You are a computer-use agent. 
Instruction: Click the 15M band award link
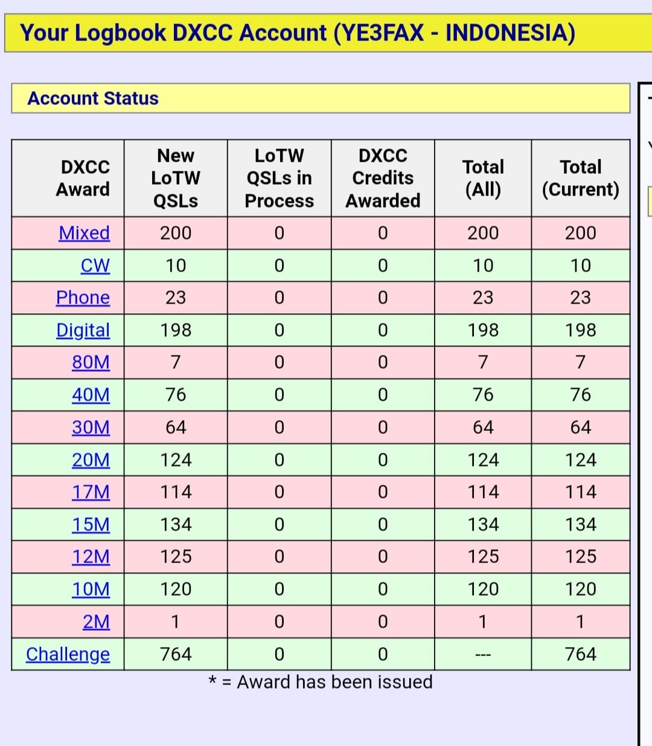pos(91,524)
